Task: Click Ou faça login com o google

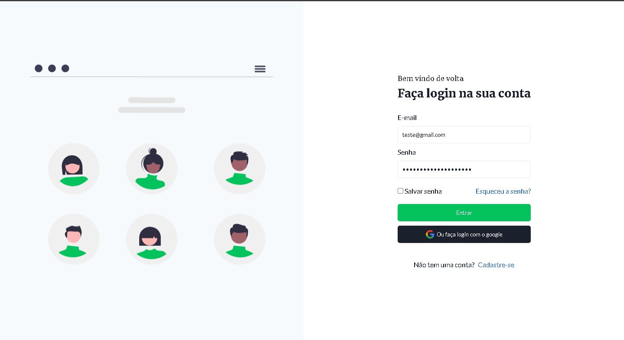Action: tap(464, 234)
